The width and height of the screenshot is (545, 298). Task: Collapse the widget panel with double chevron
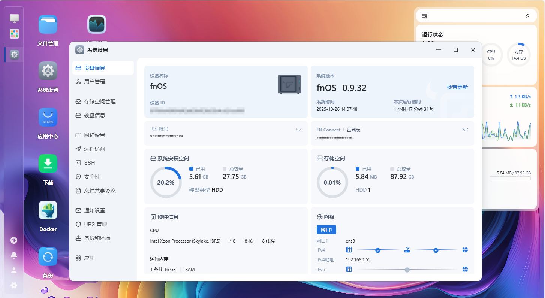(x=528, y=16)
